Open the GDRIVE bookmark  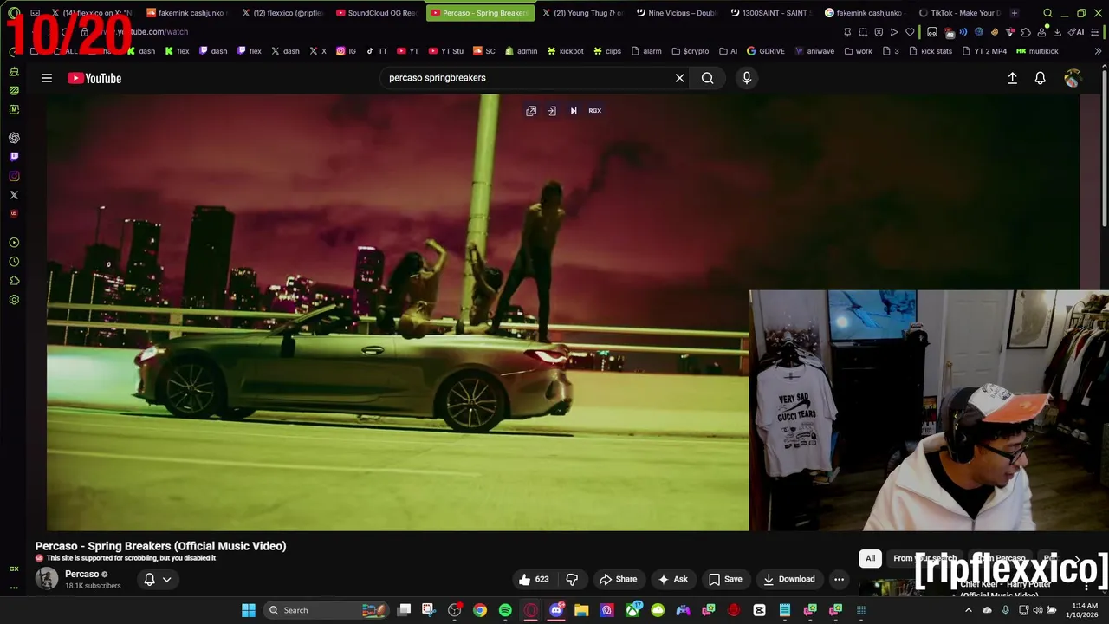click(766, 51)
